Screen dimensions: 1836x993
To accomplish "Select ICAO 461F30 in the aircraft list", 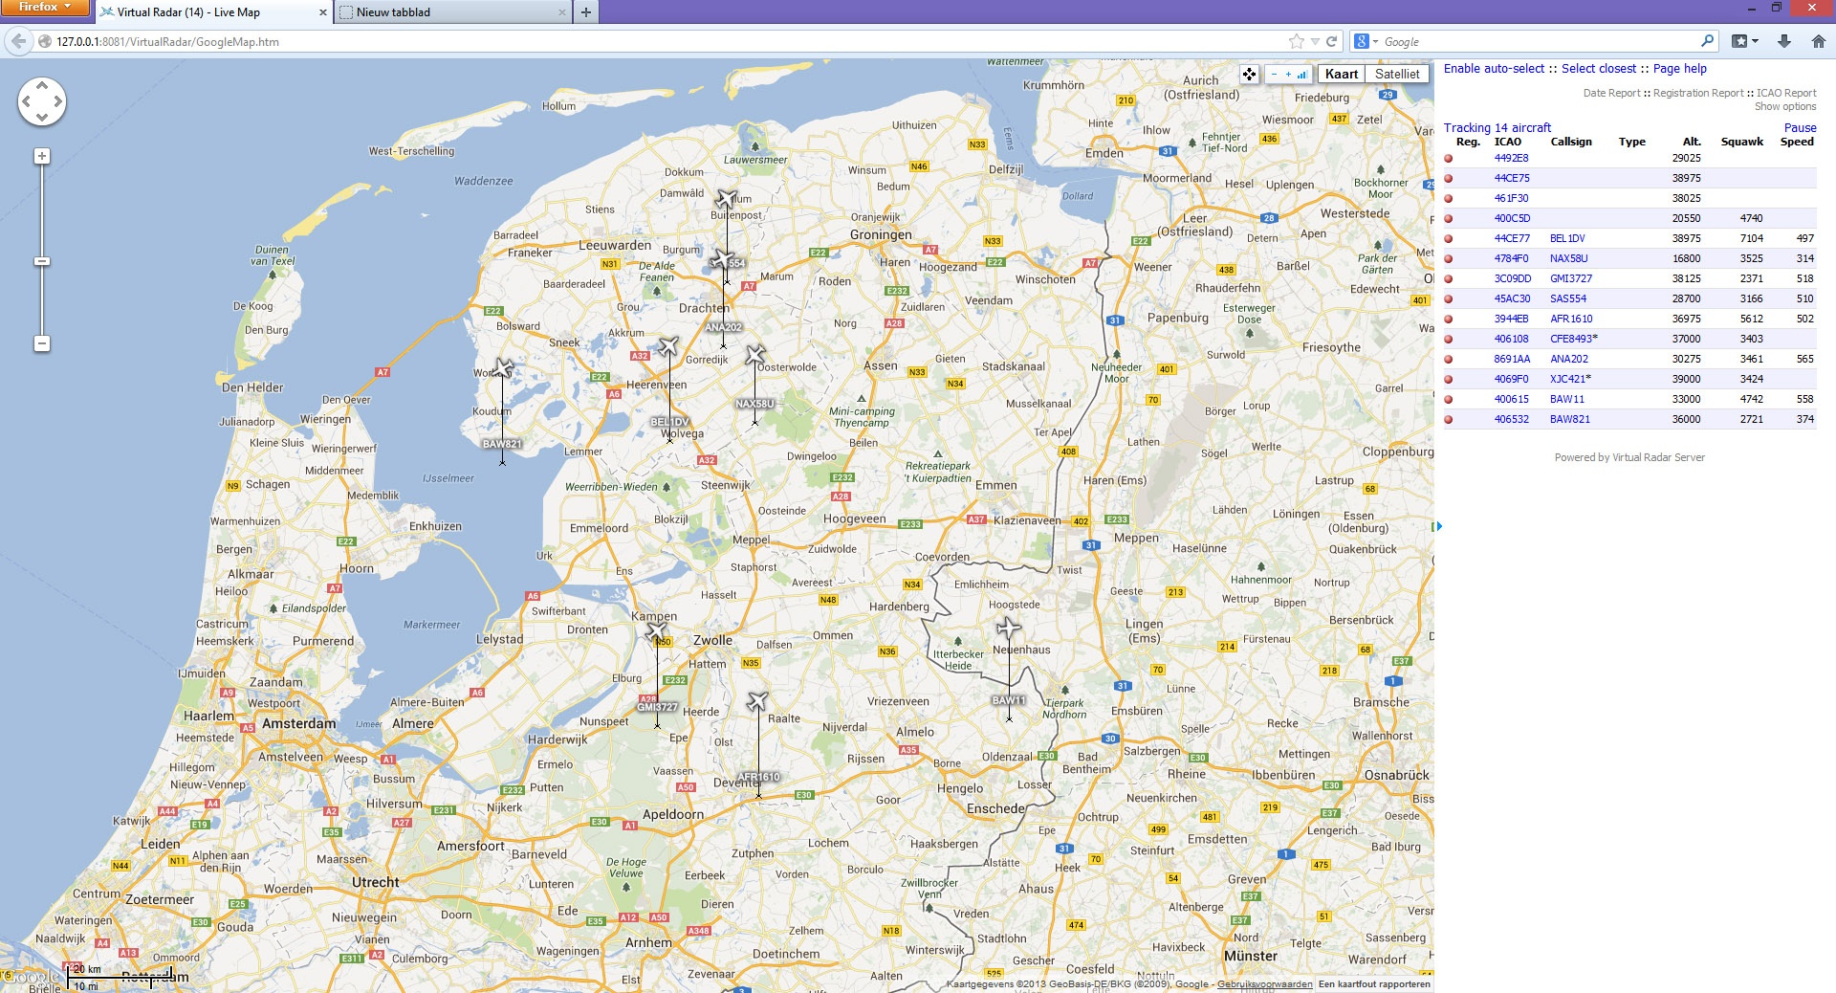I will [x=1511, y=199].
